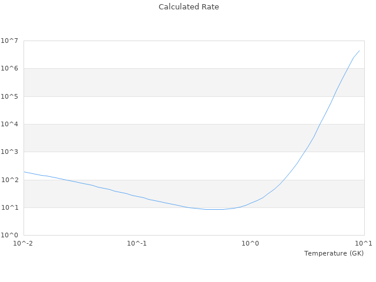Click the 10^1 y-axis tick label

tap(9, 207)
